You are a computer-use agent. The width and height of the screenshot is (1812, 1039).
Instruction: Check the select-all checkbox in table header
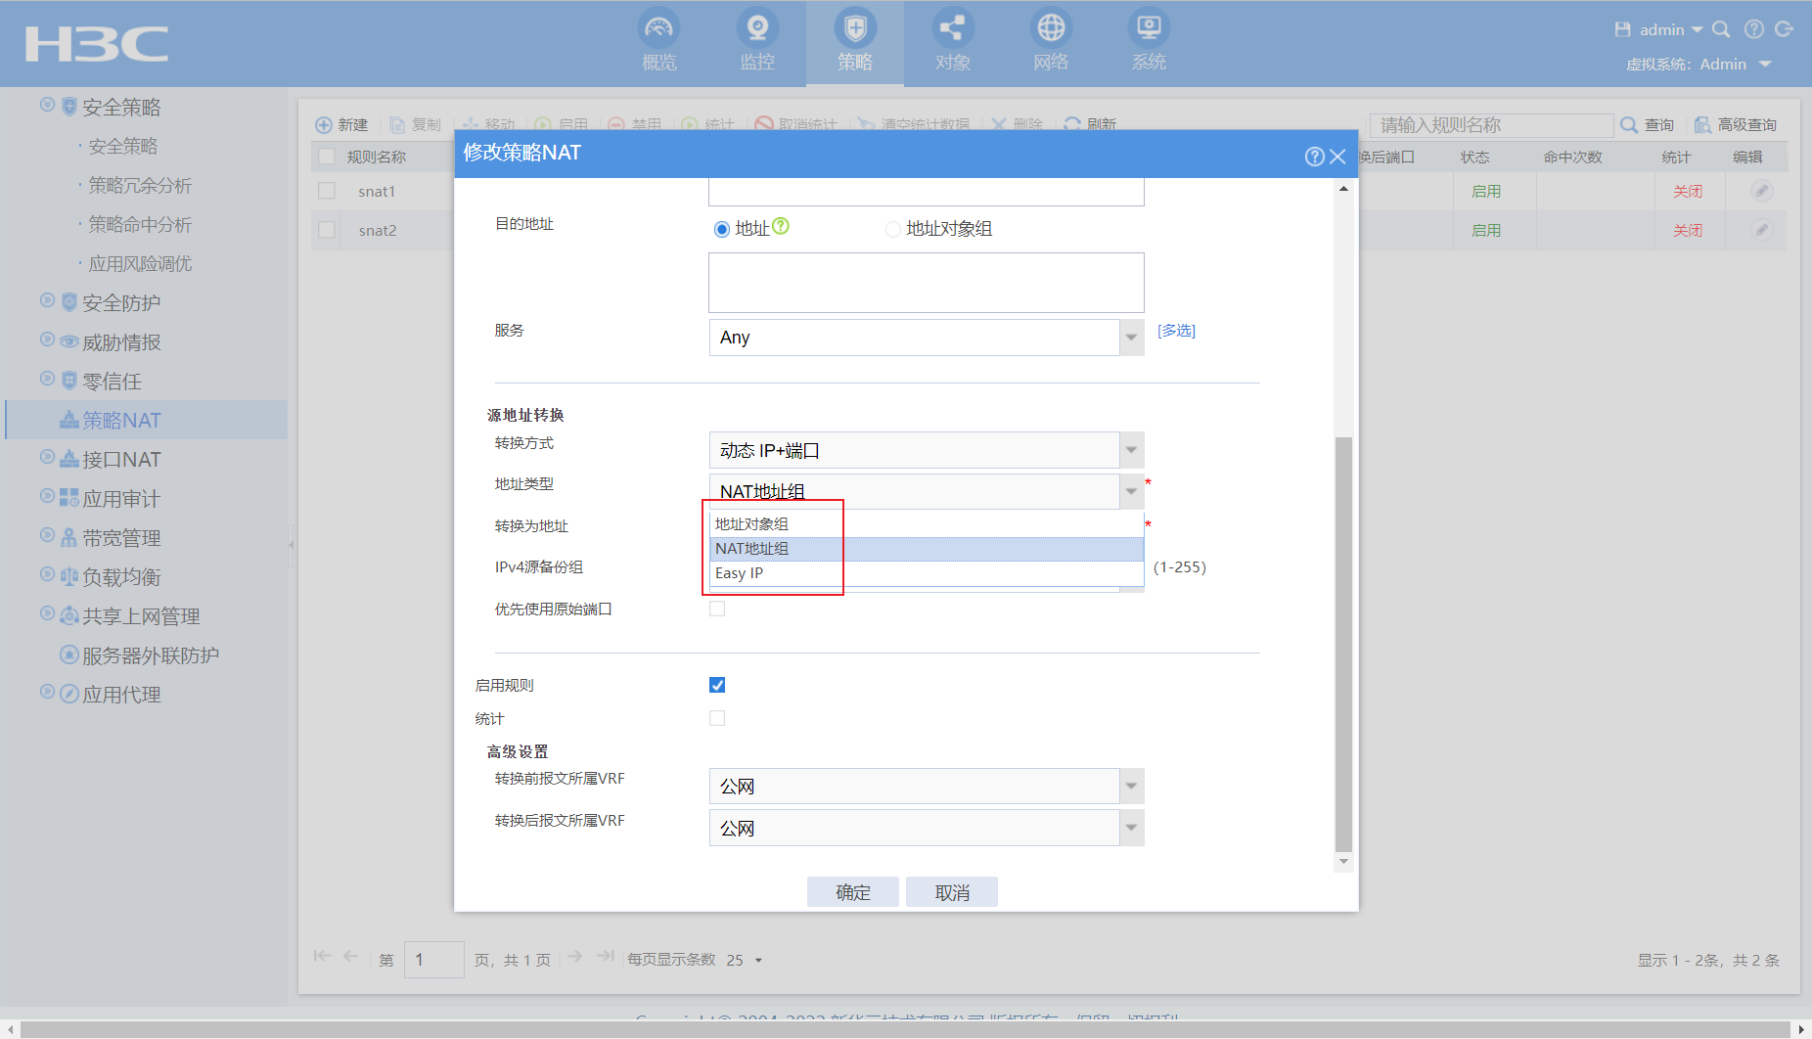pos(327,157)
